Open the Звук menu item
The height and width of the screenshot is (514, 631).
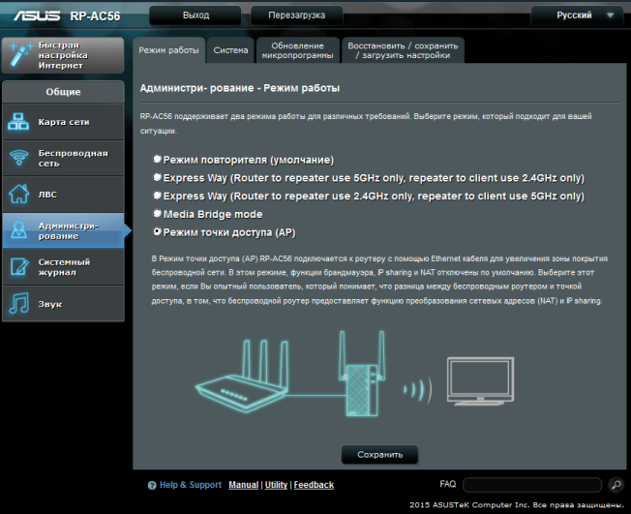point(63,304)
